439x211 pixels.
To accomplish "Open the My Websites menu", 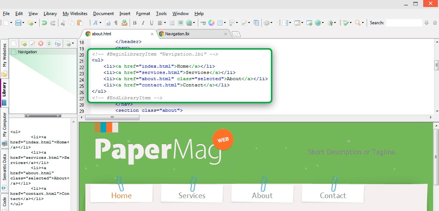I will [x=75, y=14].
